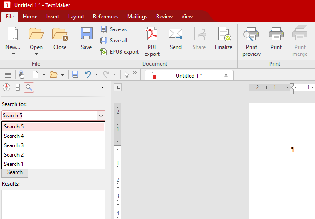This screenshot has width=315, height=219.
Task: Click inside the Results list box
Action: [x=53, y=204]
